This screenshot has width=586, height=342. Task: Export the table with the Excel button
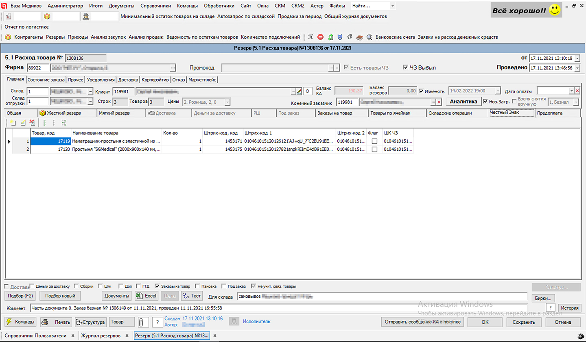tap(146, 296)
